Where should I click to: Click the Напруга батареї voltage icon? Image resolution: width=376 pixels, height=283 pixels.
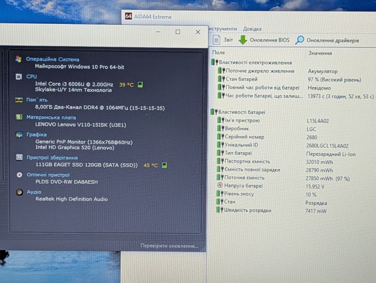[220, 185]
